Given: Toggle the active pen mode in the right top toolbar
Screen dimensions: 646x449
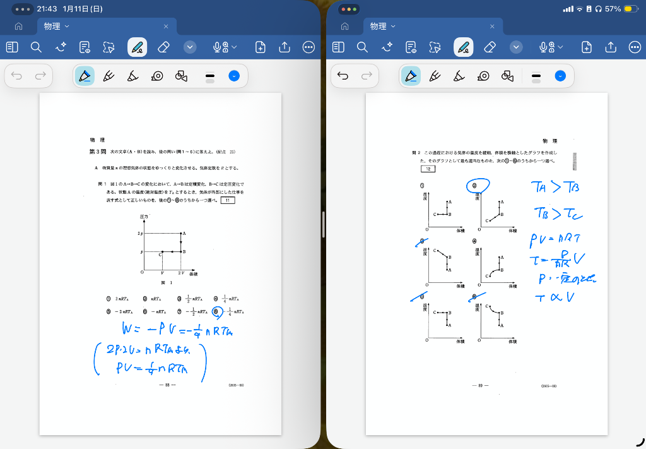Looking at the screenshot, I should pos(464,47).
